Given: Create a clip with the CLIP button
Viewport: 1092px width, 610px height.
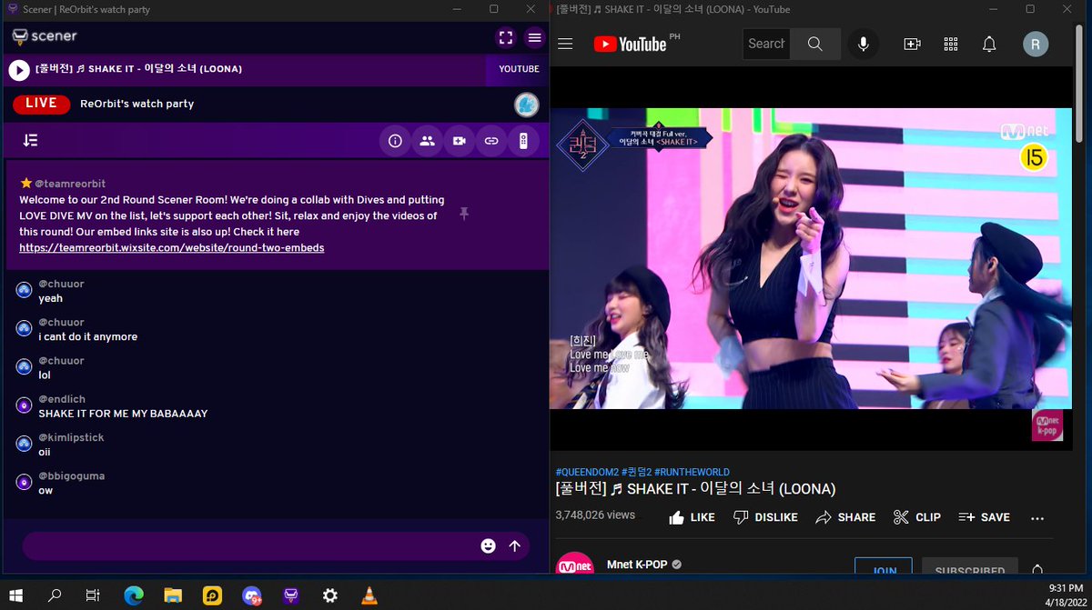Looking at the screenshot, I should point(917,517).
